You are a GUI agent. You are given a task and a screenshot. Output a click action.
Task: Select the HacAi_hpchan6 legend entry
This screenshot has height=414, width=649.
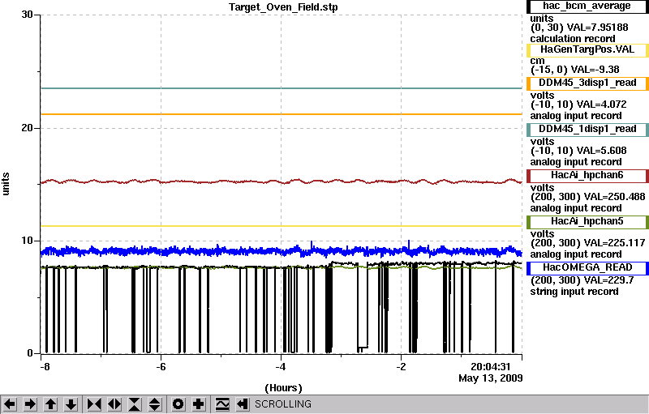point(587,176)
